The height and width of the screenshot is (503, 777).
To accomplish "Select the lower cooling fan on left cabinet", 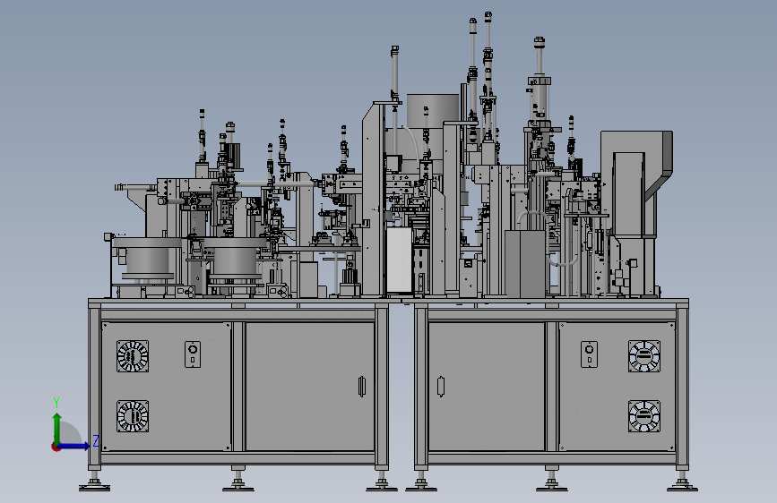I will (133, 416).
